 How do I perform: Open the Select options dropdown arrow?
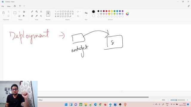(x=15, y=16)
